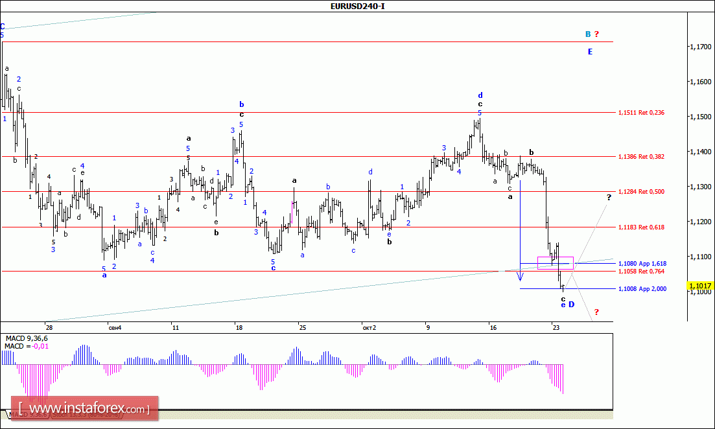Click the окт2 date axis label
715x429 pixels.
(369, 328)
